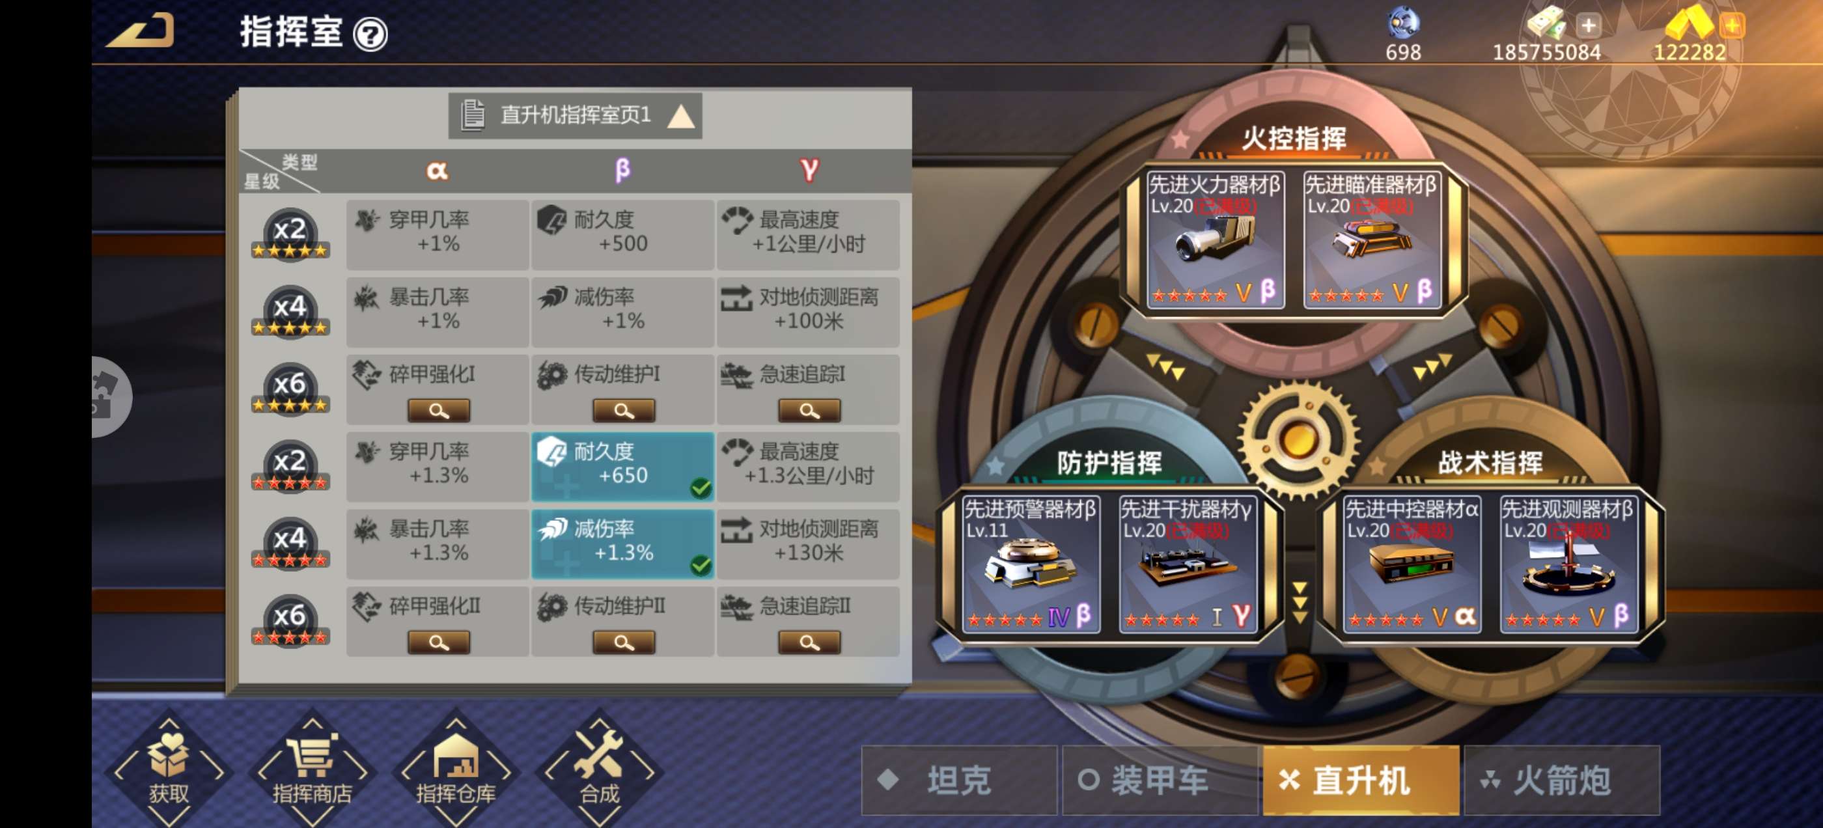This screenshot has height=828, width=1823.
Task: Select 穿甲几率 +1.3% bonus cell
Action: (438, 466)
